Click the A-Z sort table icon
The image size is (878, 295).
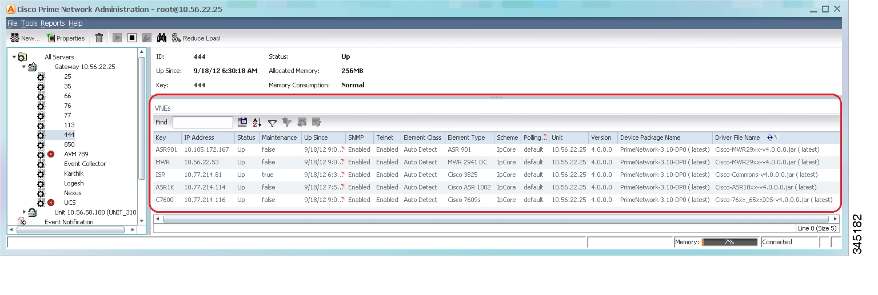click(x=257, y=122)
